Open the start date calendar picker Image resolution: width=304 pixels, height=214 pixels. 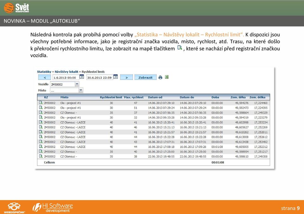click(82, 77)
